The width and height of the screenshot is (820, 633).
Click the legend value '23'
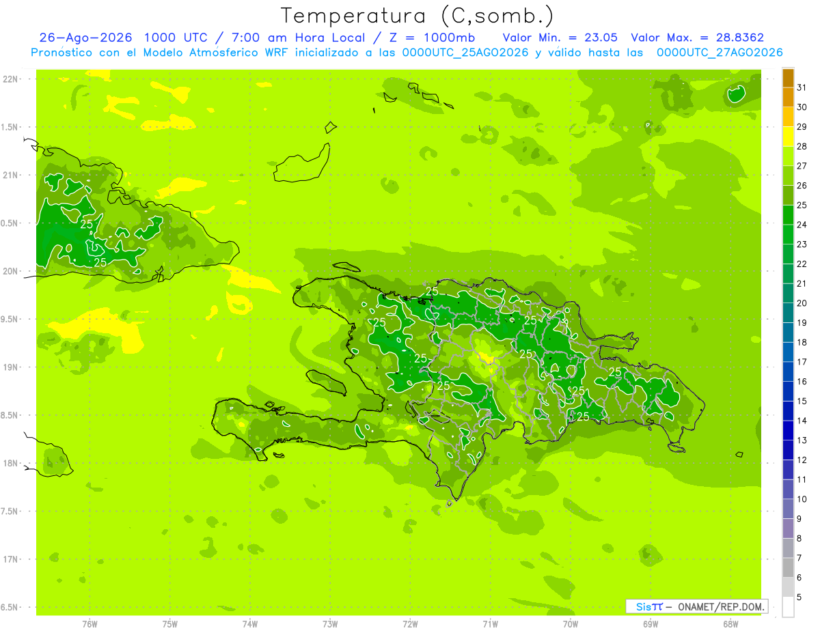(802, 244)
